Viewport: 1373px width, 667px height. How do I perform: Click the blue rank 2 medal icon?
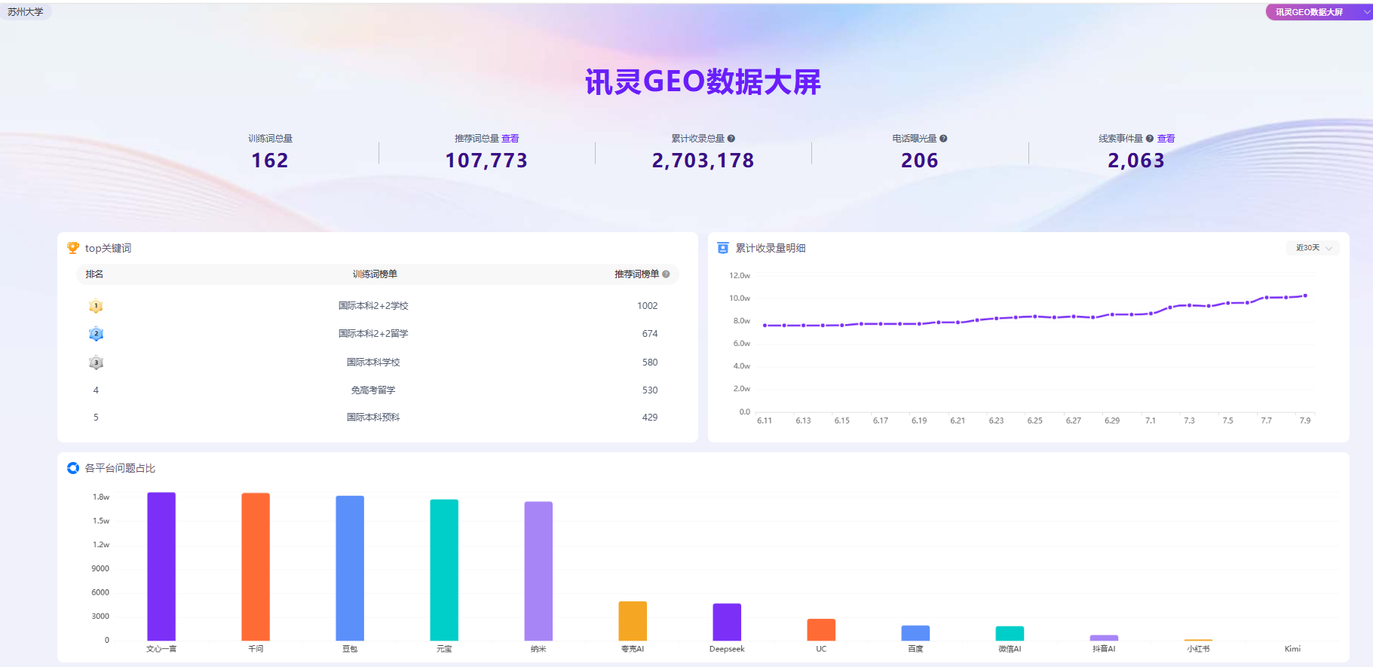[x=96, y=334]
